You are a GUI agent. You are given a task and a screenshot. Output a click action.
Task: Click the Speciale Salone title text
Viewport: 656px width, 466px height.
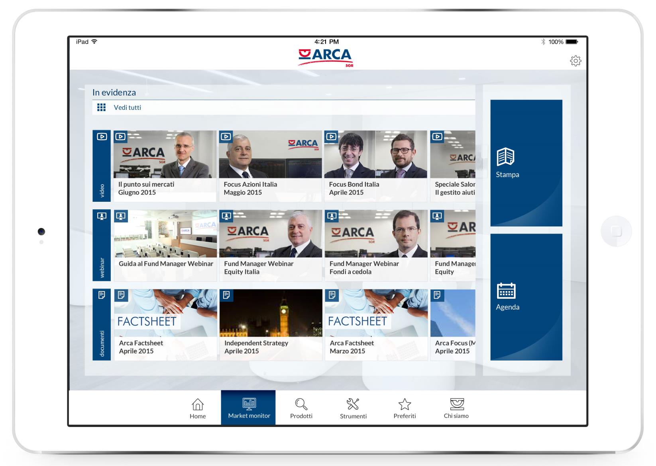pos(455,188)
